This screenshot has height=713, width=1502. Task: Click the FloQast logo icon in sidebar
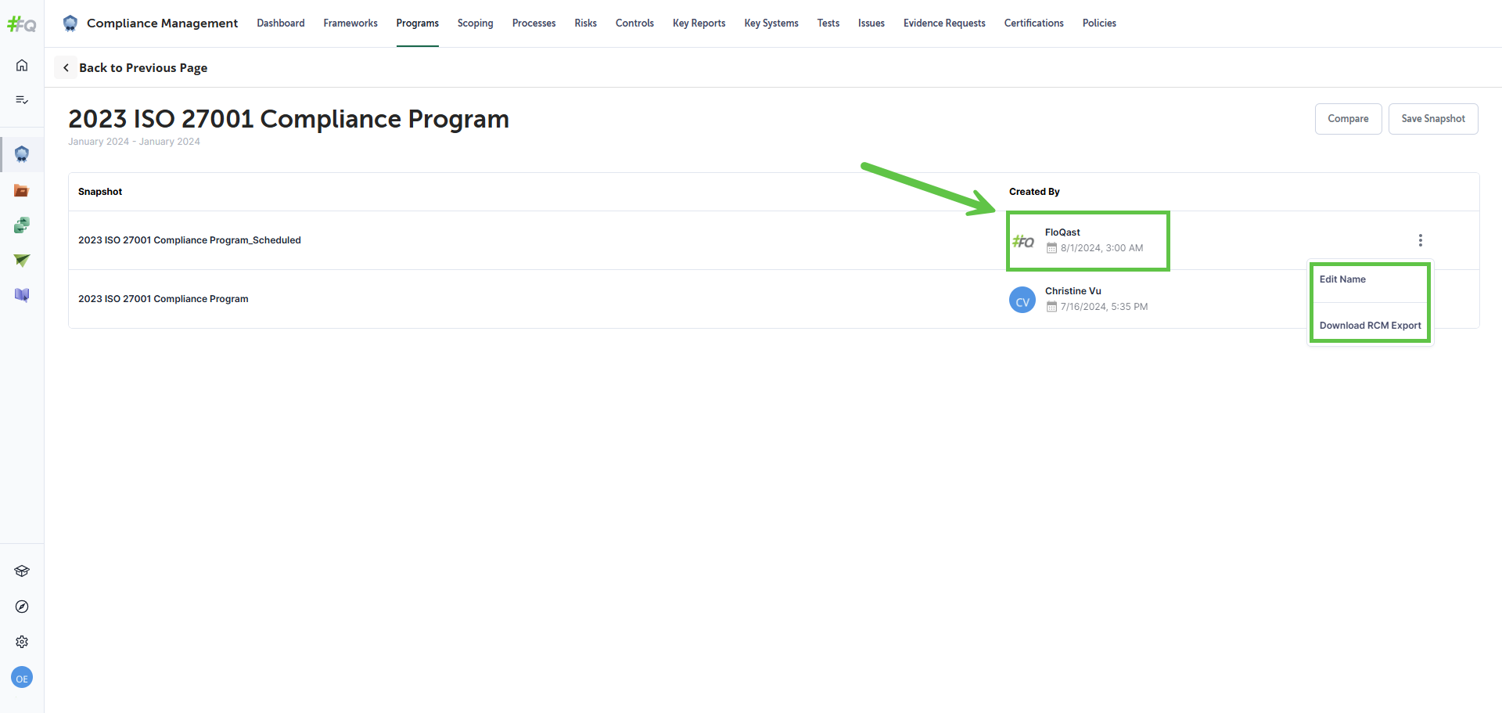(22, 24)
